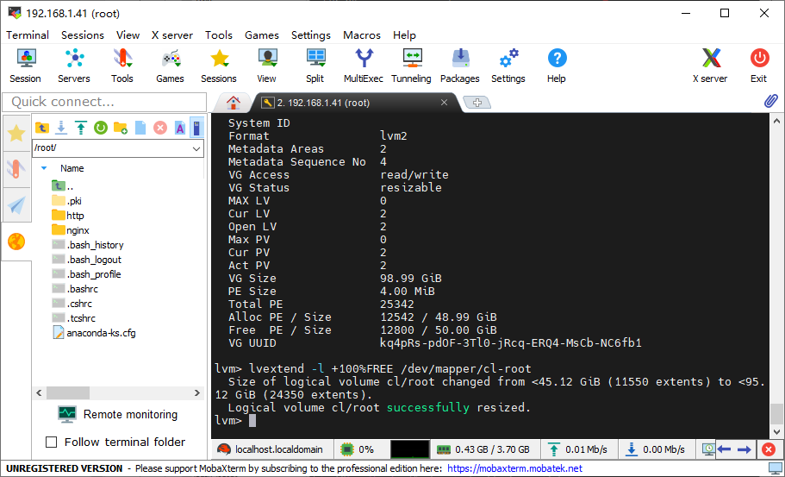The width and height of the screenshot is (785, 477).
Task: Click the localhost.localdomain status bar entry
Action: tap(271, 449)
